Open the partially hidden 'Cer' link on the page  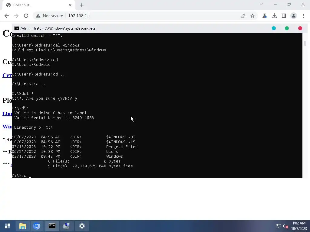click(7, 75)
